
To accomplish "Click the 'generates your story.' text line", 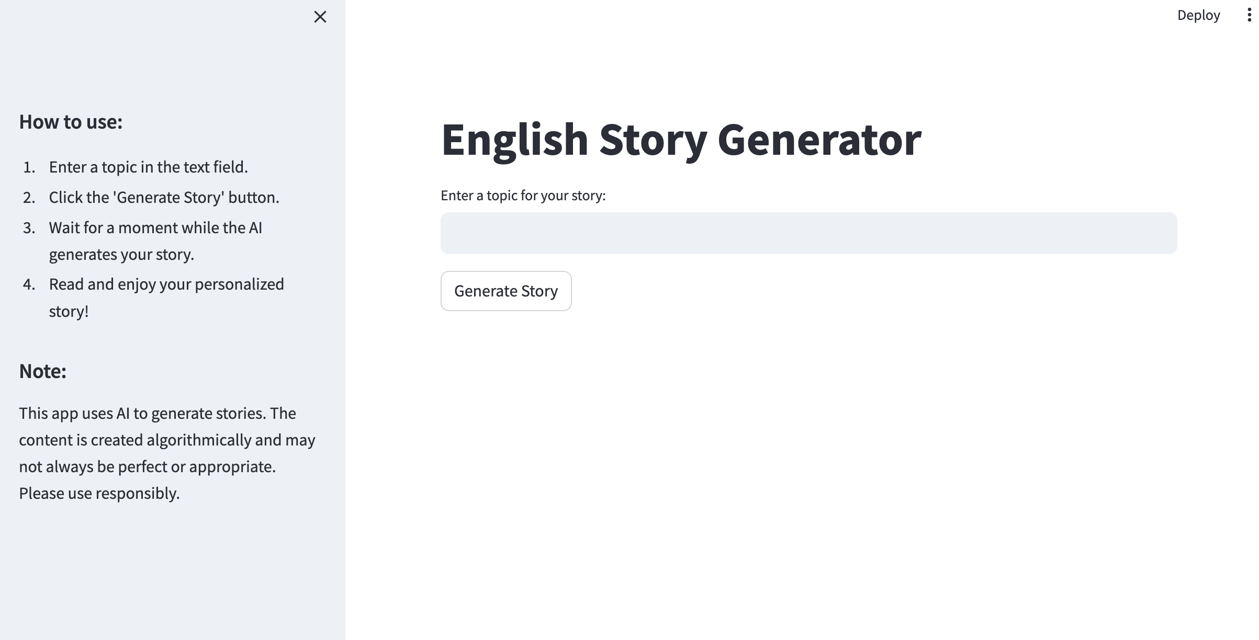I will (x=121, y=255).
